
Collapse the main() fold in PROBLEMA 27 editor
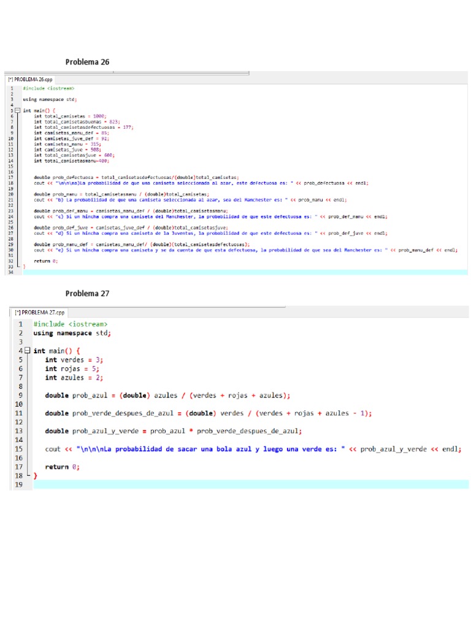(x=28, y=351)
